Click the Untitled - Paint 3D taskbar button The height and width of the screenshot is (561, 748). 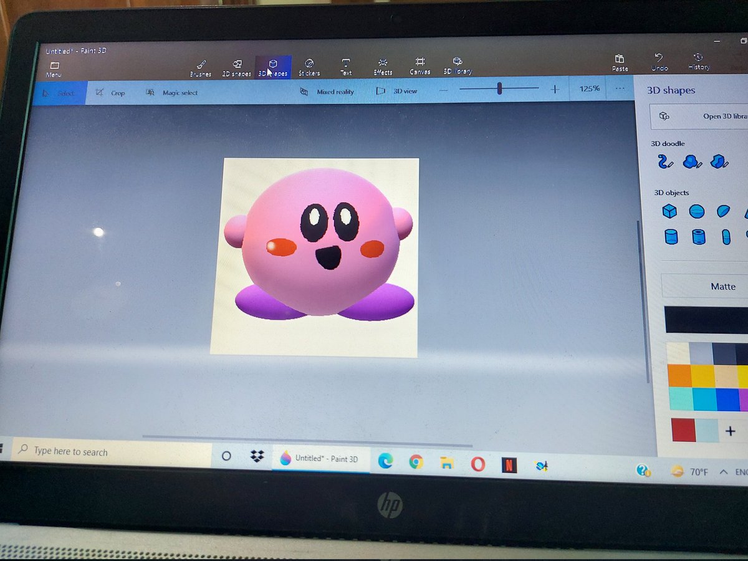[x=320, y=458]
